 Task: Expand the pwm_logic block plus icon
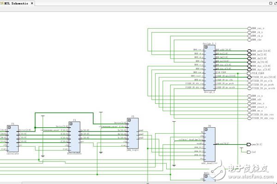tap(129, 120)
